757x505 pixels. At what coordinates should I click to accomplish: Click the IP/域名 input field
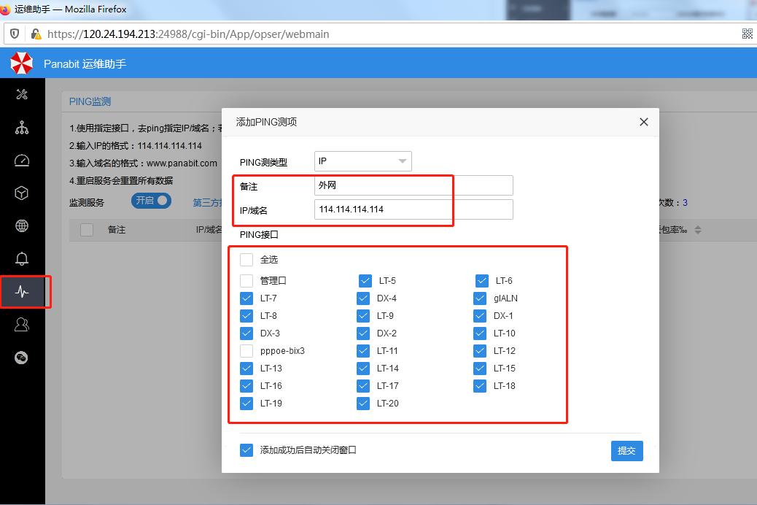point(414,209)
